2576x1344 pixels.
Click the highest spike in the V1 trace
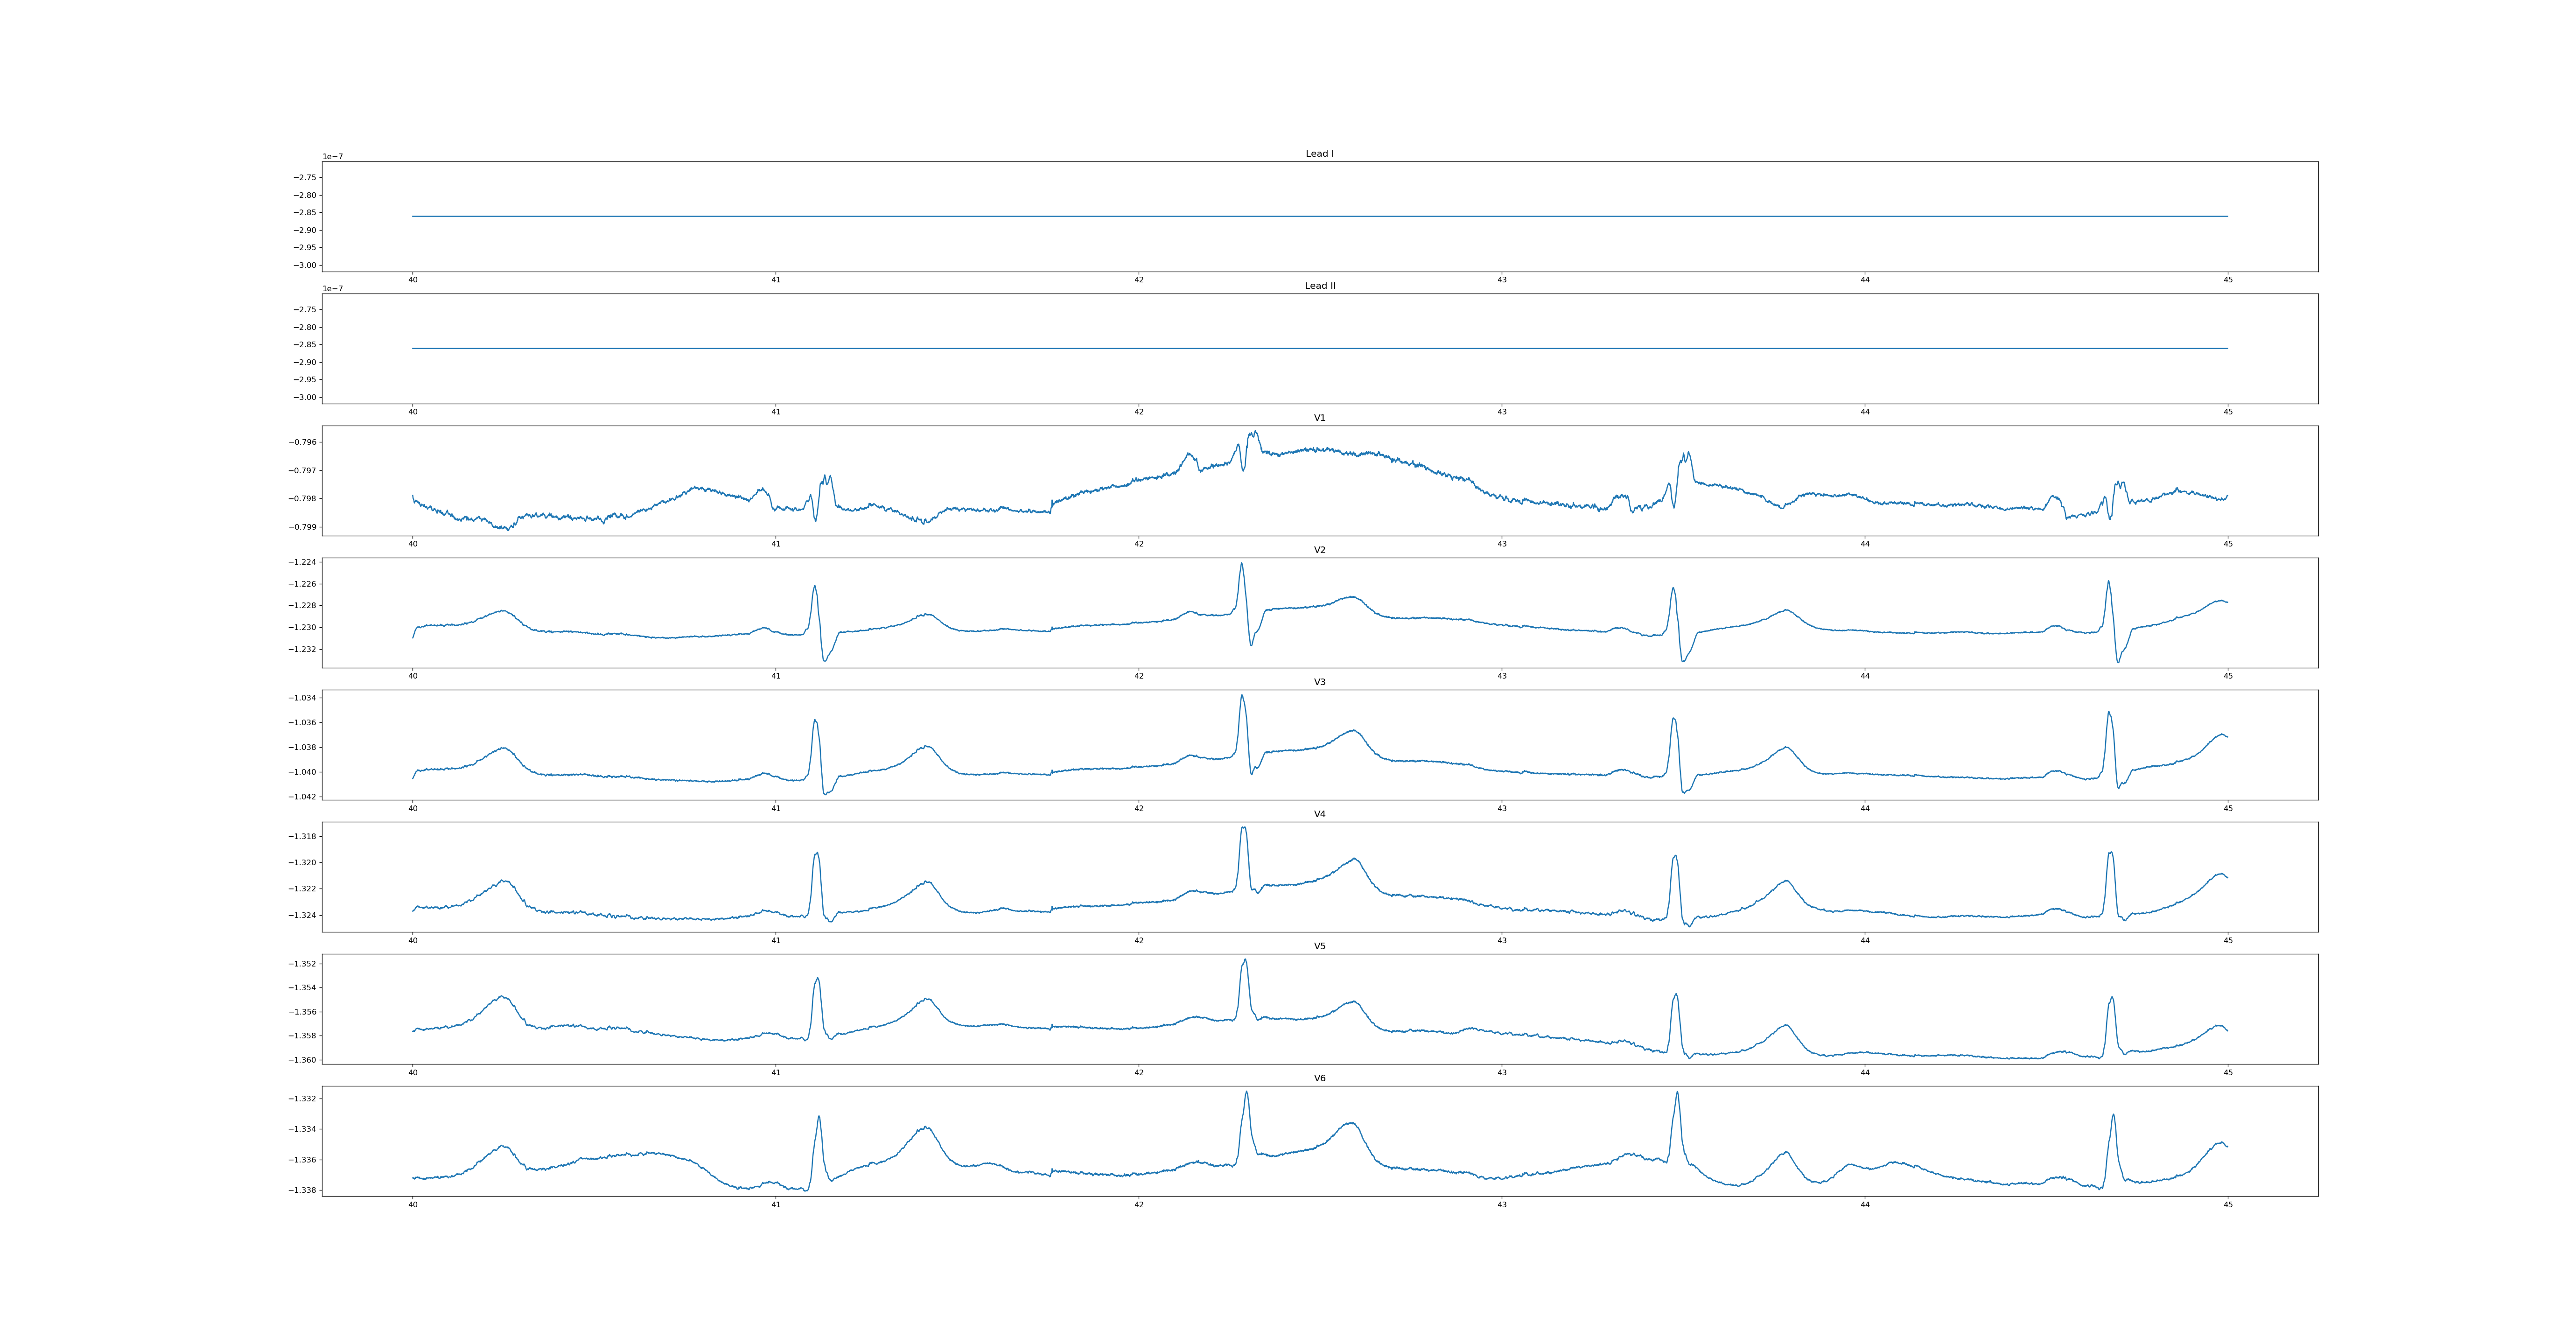point(1255,432)
